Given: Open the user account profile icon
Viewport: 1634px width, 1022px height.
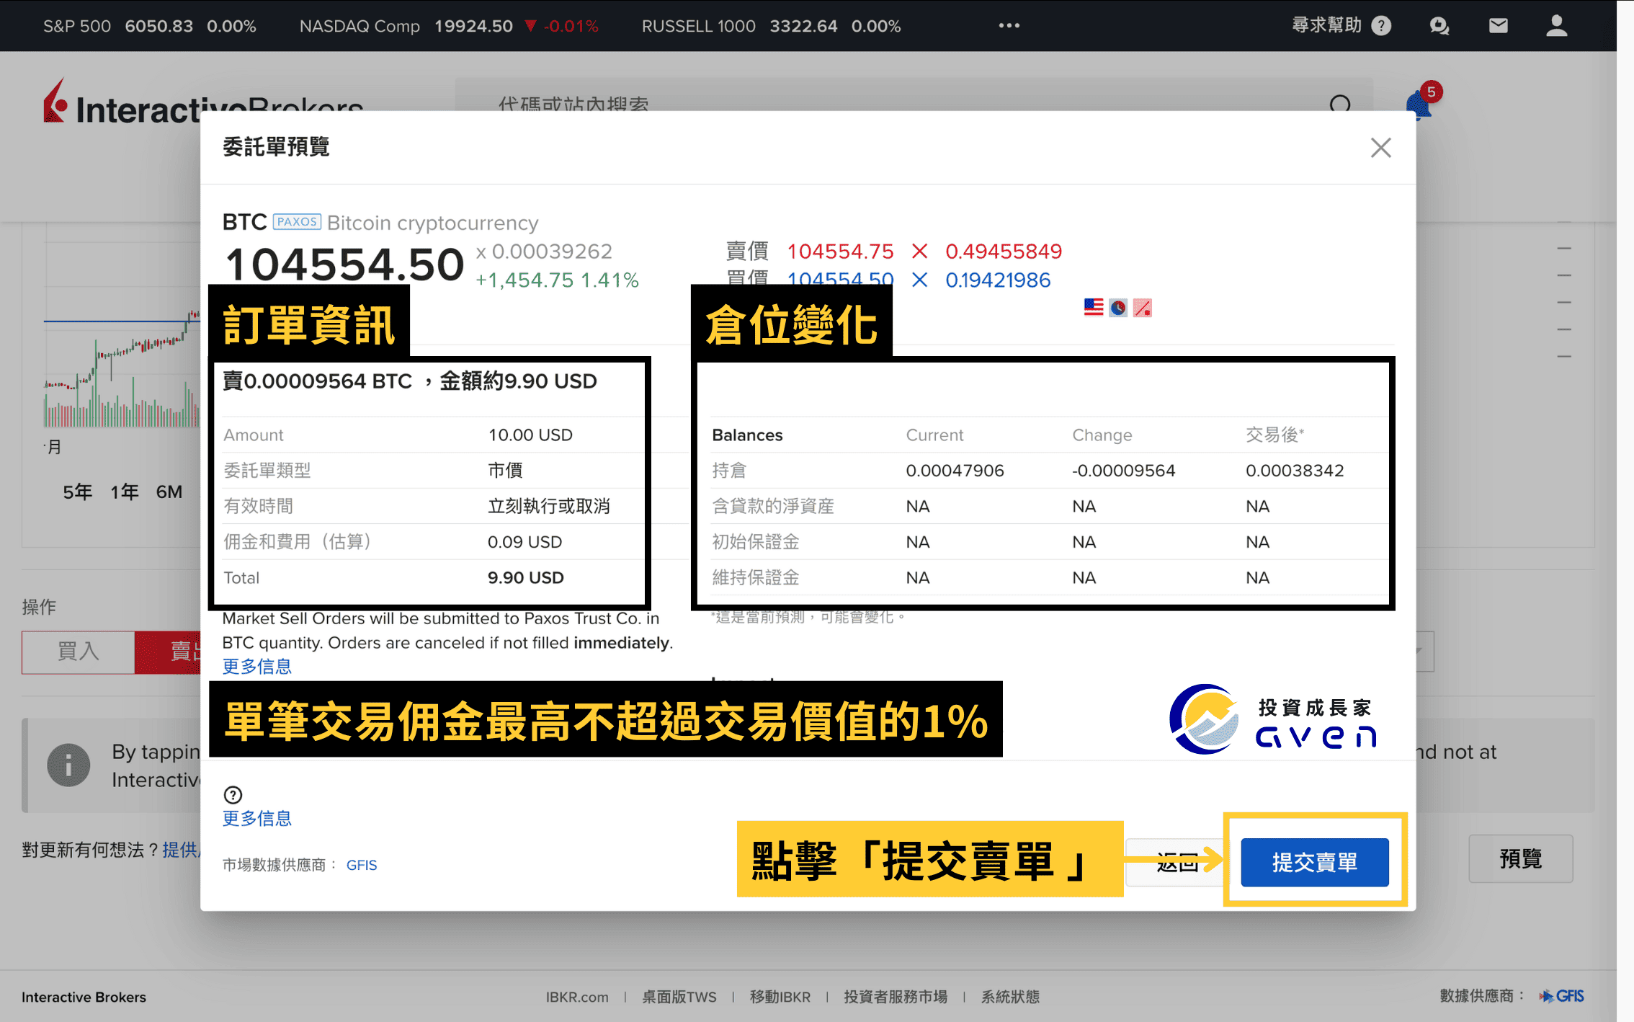Looking at the screenshot, I should 1557,26.
